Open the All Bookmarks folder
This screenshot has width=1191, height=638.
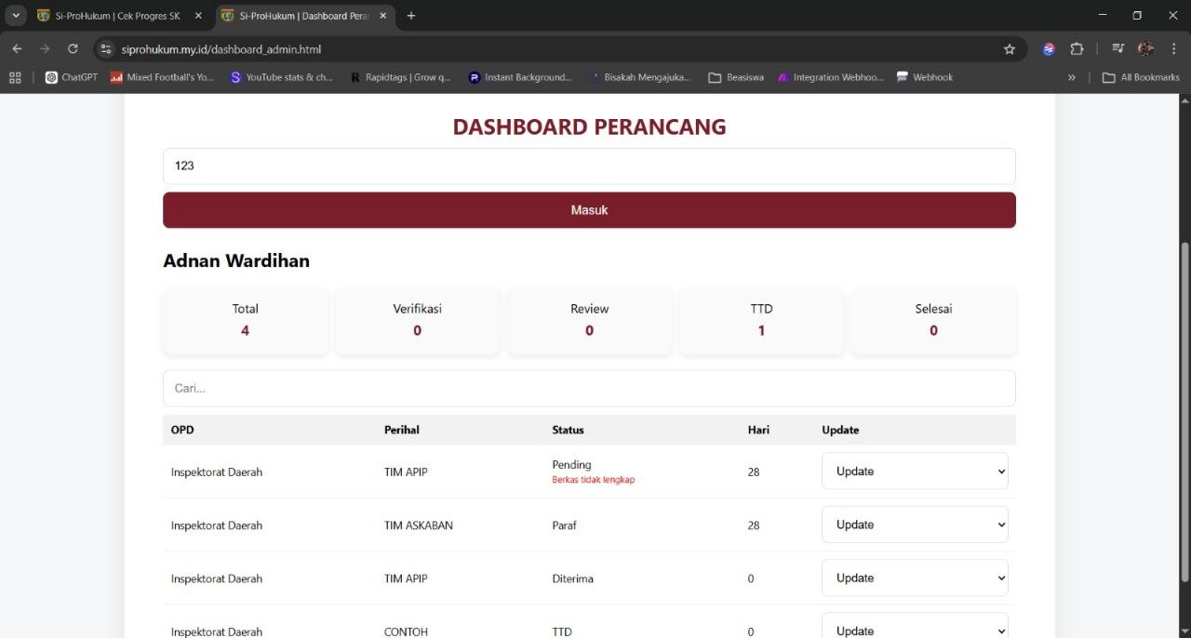coord(1142,77)
